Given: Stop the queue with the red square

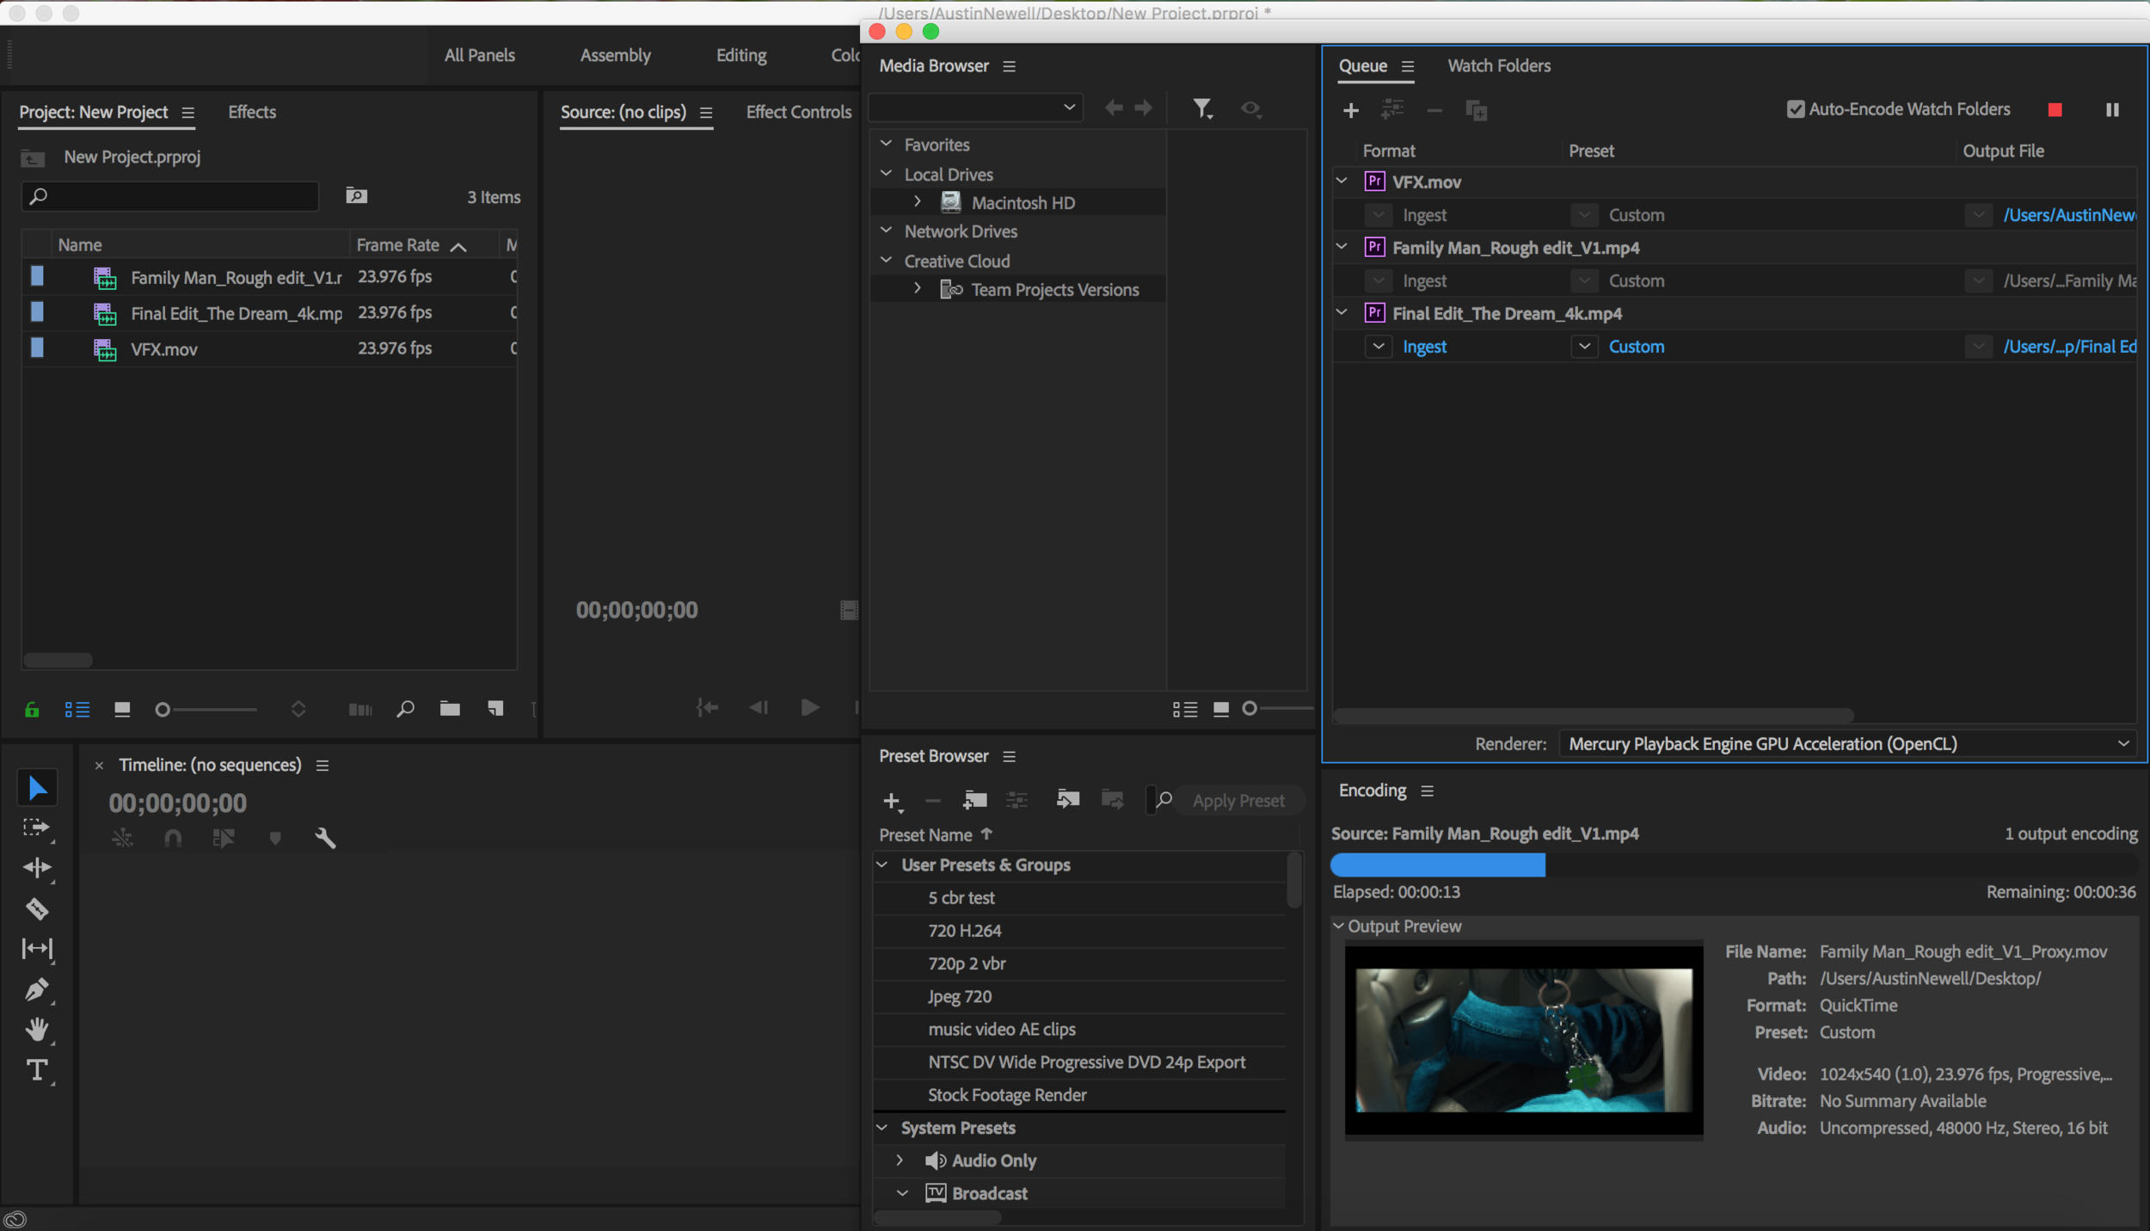Looking at the screenshot, I should click(2055, 109).
